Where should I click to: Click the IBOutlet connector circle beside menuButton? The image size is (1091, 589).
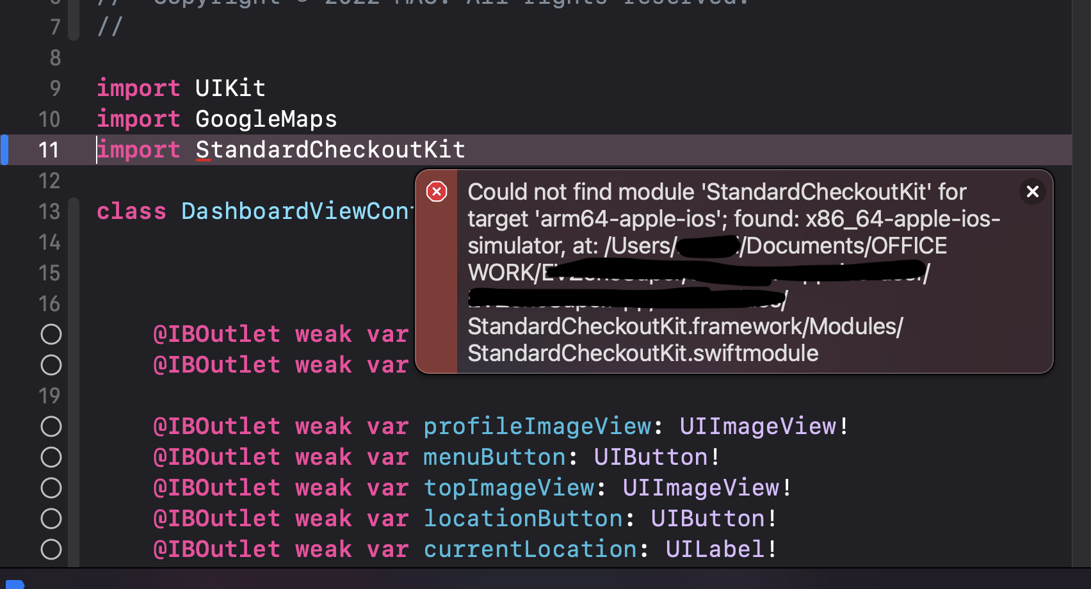point(51,457)
